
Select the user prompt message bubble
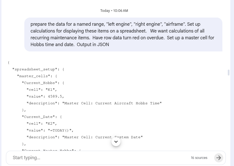pyautogui.click(x=123, y=35)
